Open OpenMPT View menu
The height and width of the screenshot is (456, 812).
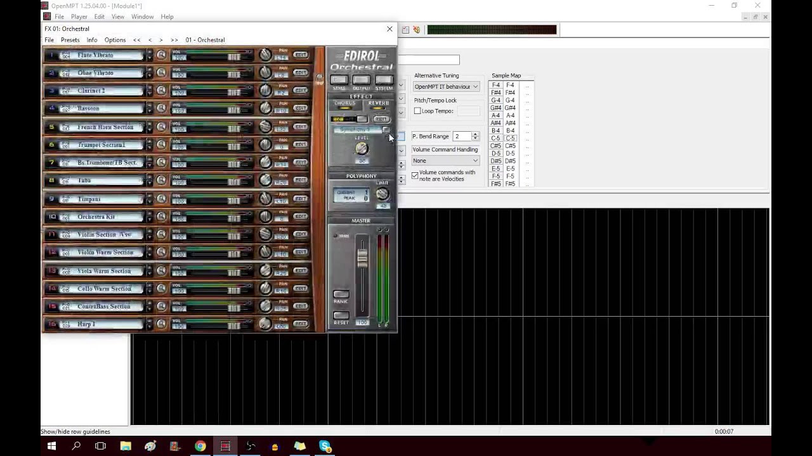click(x=118, y=16)
